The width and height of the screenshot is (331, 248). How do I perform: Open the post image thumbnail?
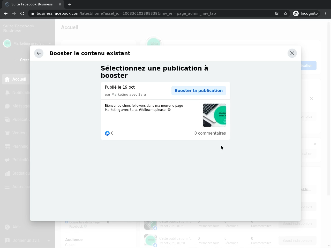(214, 115)
